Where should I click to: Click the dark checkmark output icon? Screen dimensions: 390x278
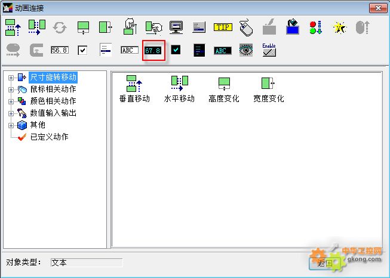pos(176,50)
